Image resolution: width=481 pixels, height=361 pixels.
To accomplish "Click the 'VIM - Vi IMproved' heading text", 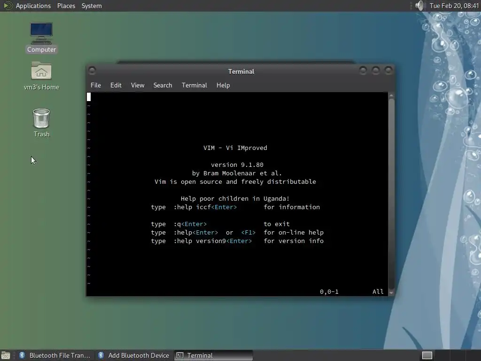I will [x=235, y=148].
